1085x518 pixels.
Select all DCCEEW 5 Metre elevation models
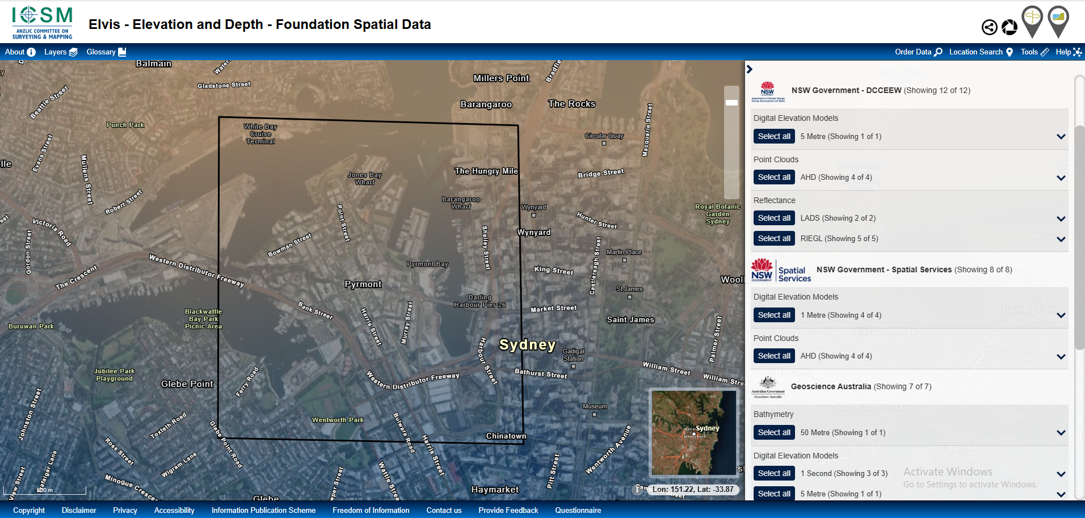coord(774,136)
